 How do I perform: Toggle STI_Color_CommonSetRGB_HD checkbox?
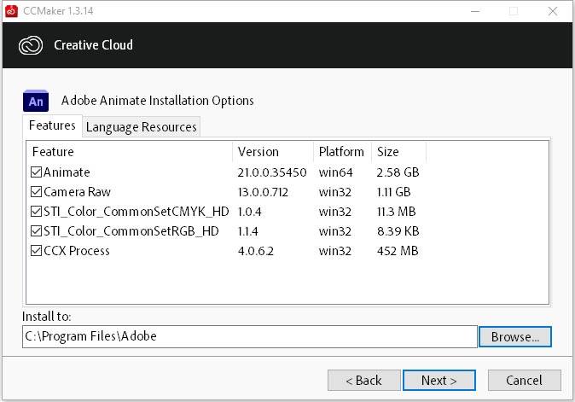[36, 231]
